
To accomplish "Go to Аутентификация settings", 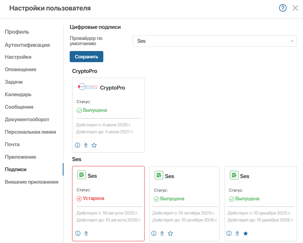I will pos(27,45).
